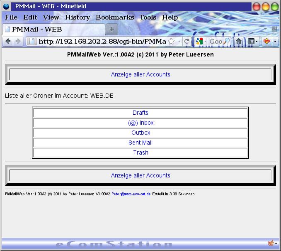Go to the Home page icon
The height and width of the screenshot is (251, 281).
point(239,41)
